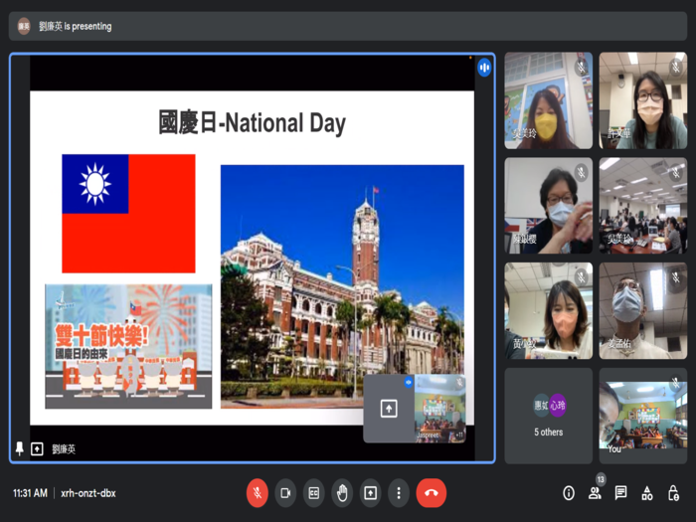Click muted mic icon on "You" tile
696x522 pixels.
pos(675,382)
